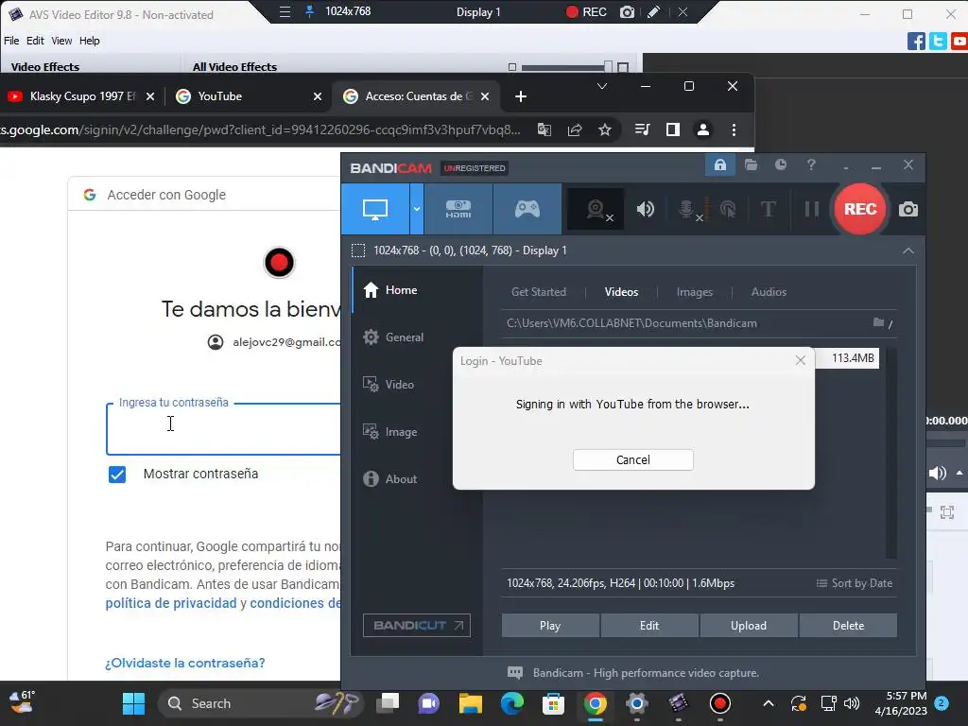968x726 pixels.
Task: Switch to the Get Started tab
Action: (x=538, y=292)
